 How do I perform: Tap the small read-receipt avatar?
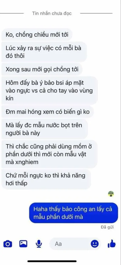pyautogui.click(x=111, y=194)
